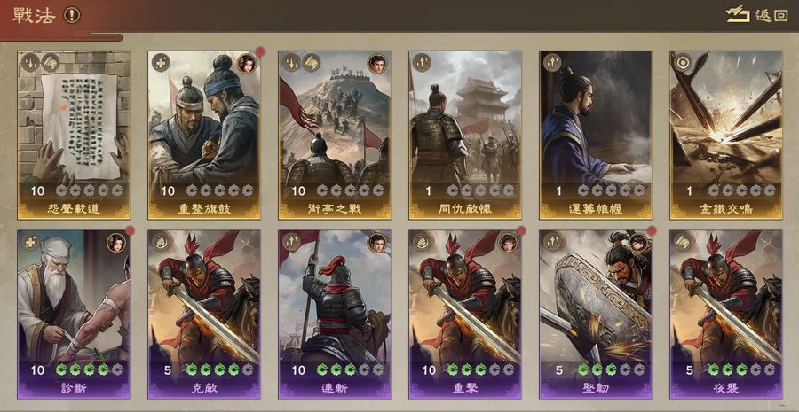Click the 戰法 header title

[x=34, y=15]
